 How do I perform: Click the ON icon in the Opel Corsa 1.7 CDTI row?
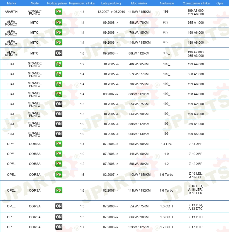[x=59, y=227]
